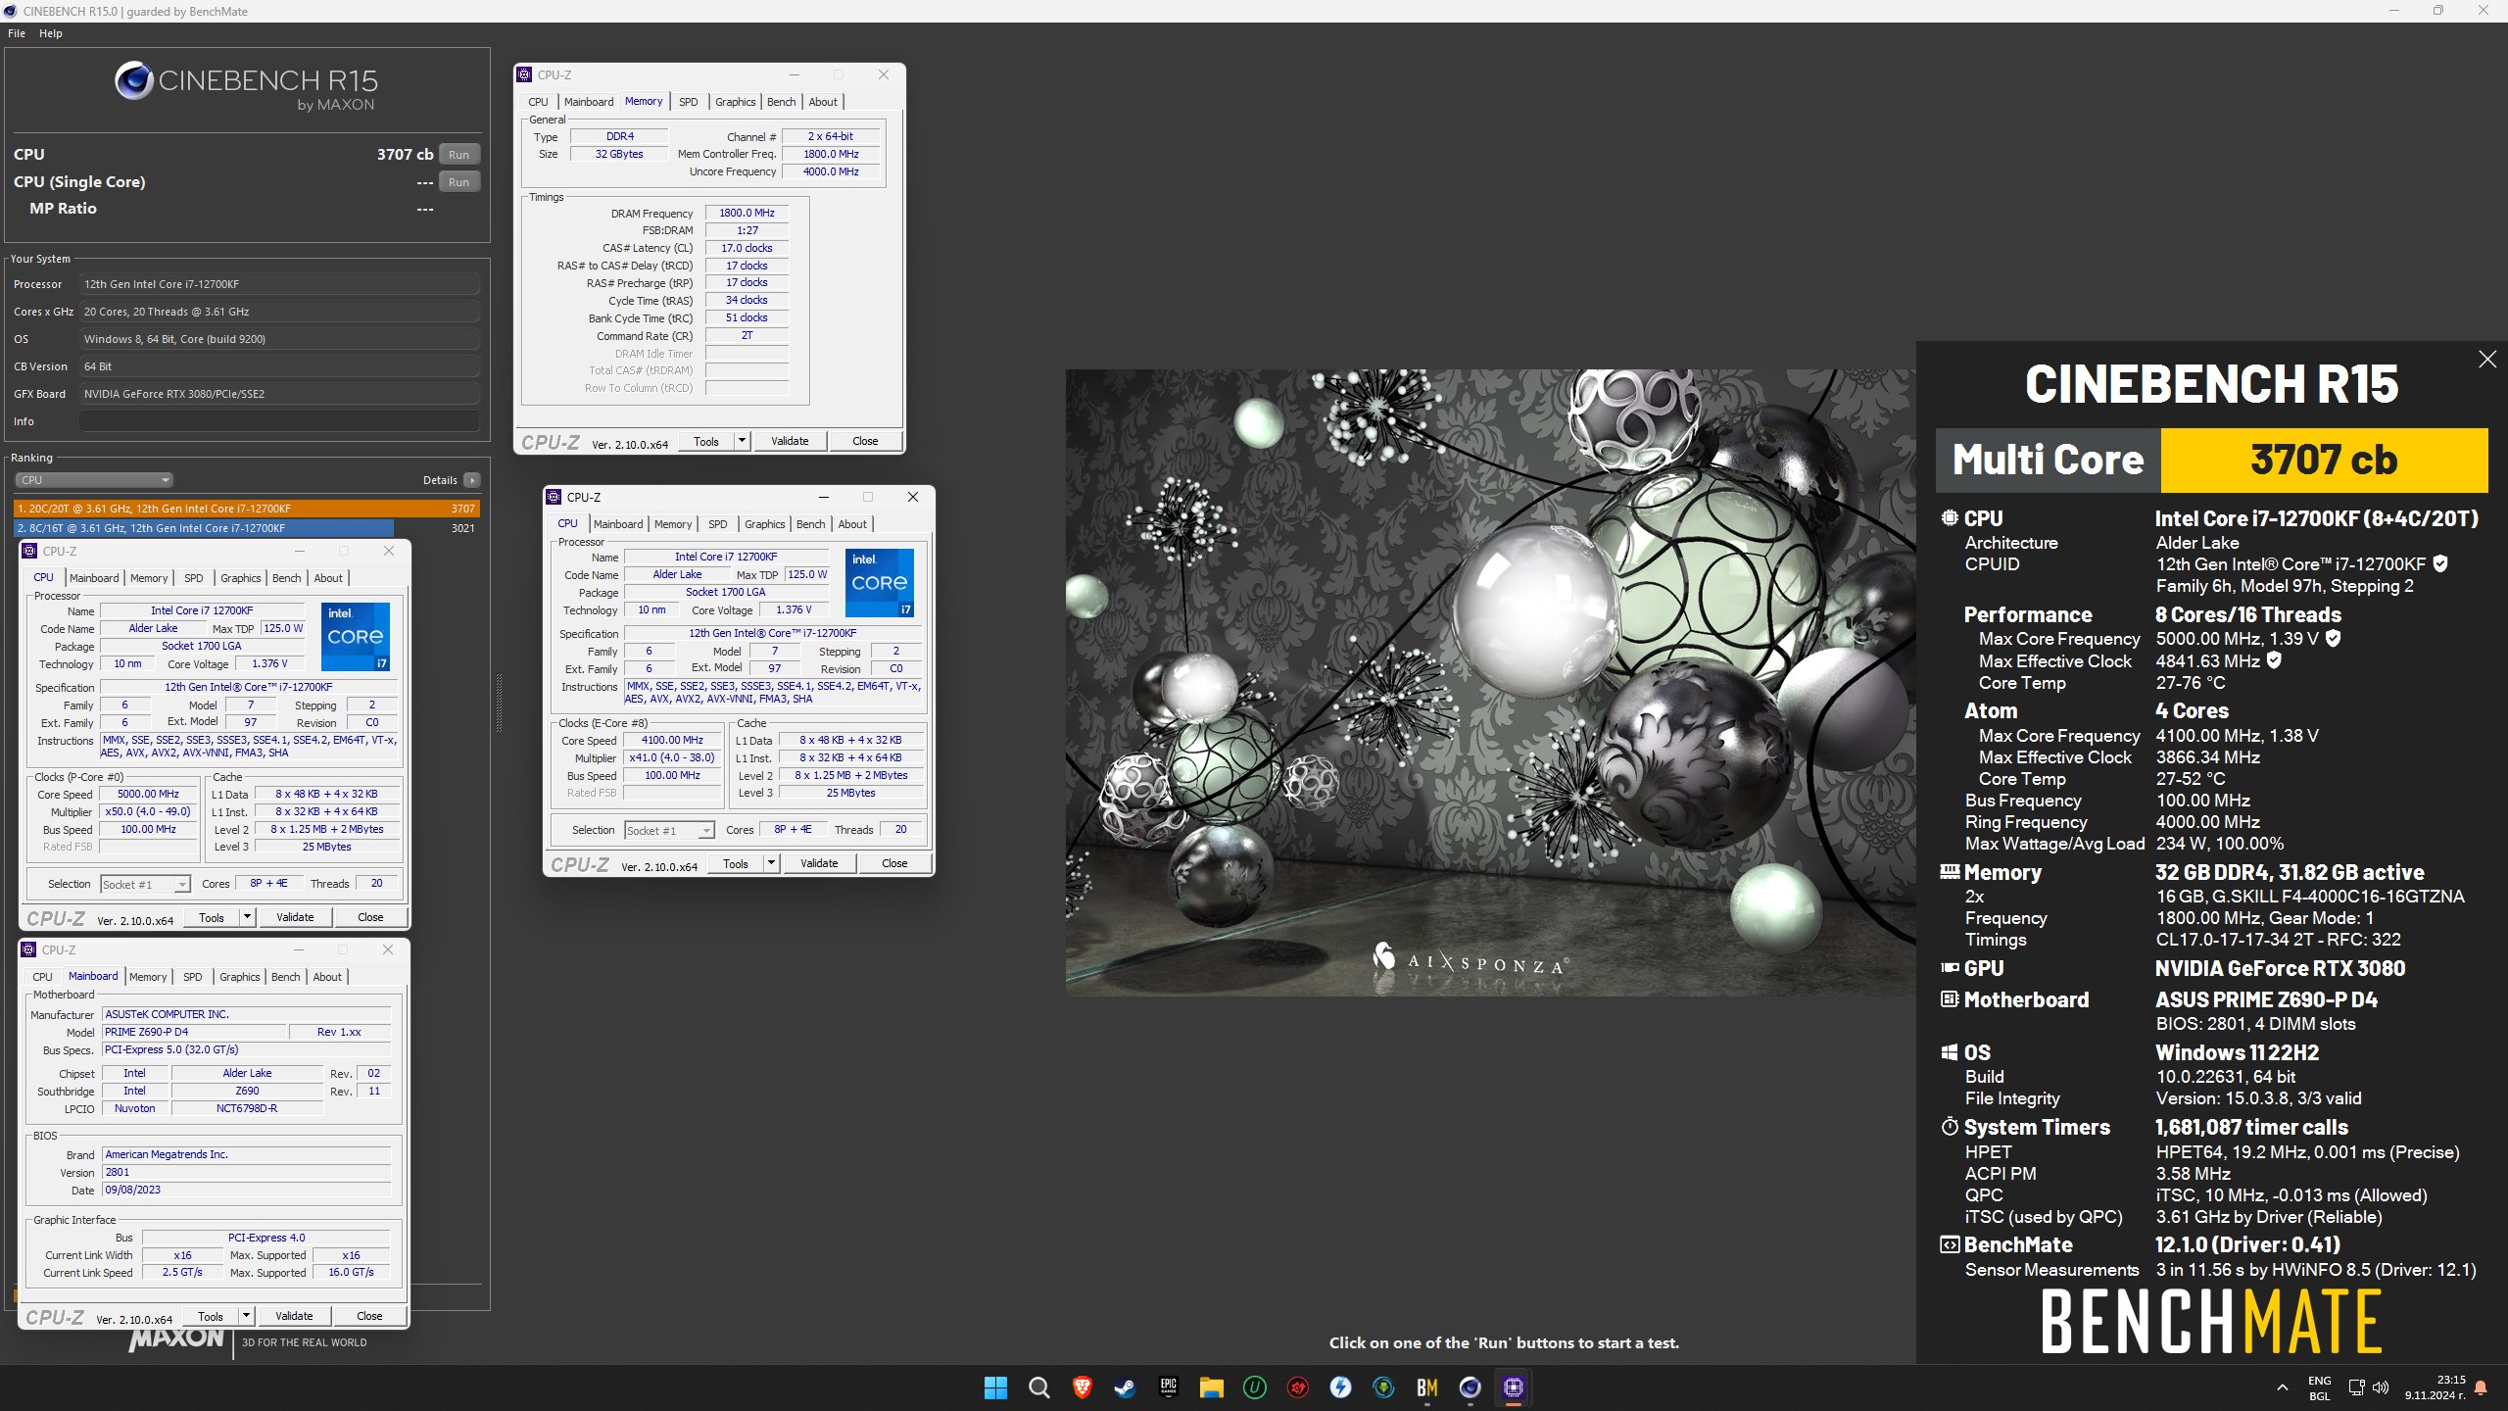Image resolution: width=2508 pixels, height=1411 pixels.
Task: Click the green U icon in taskbar
Action: point(1254,1387)
